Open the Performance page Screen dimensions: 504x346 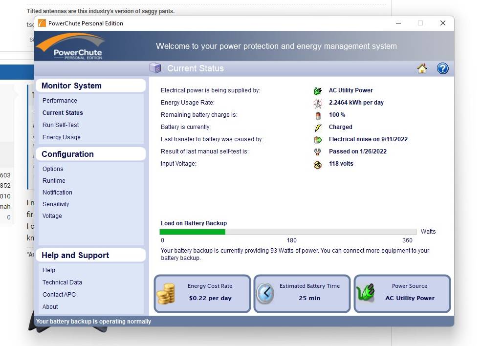60,101
